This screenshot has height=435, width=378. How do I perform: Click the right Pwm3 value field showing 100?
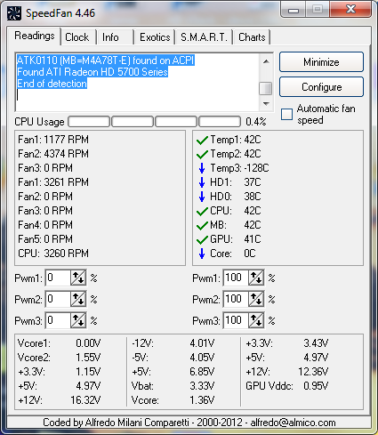click(236, 320)
